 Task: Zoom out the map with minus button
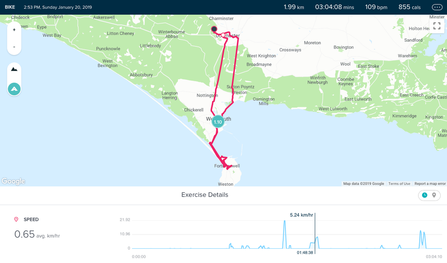(x=14, y=47)
